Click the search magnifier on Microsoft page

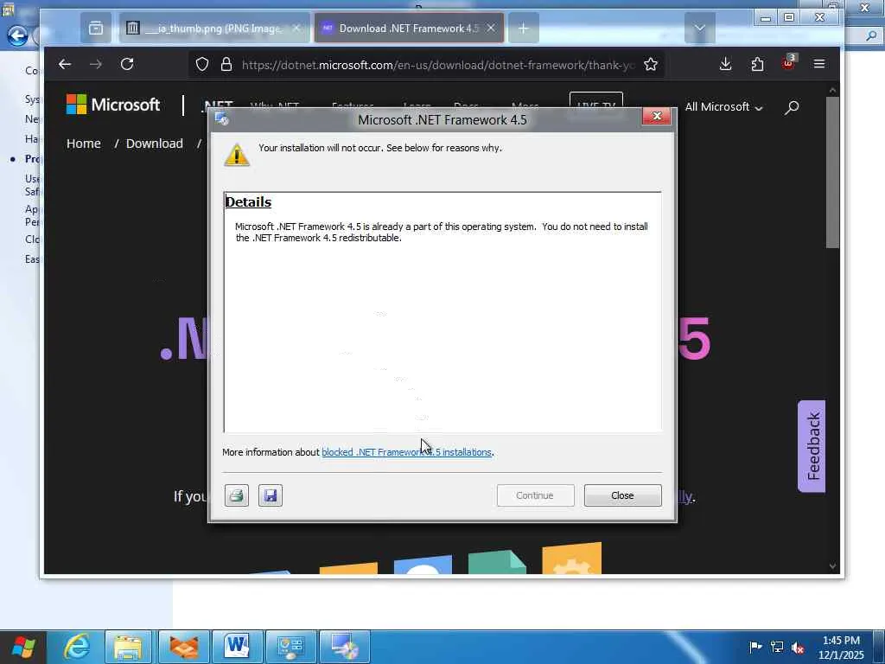click(x=792, y=106)
